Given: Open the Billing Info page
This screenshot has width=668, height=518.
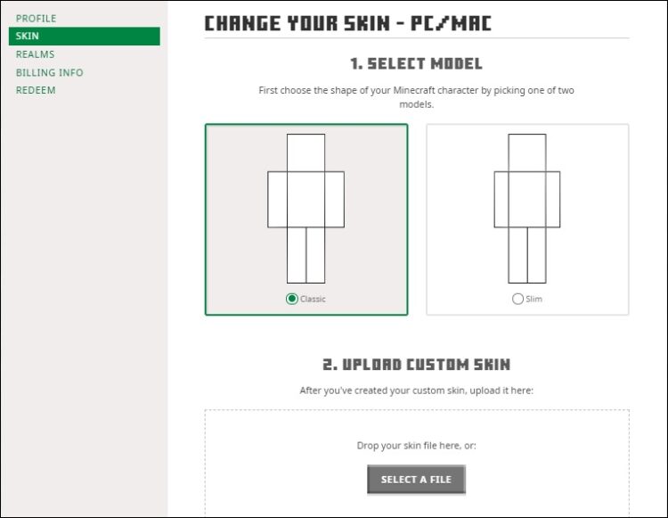Looking at the screenshot, I should point(49,72).
